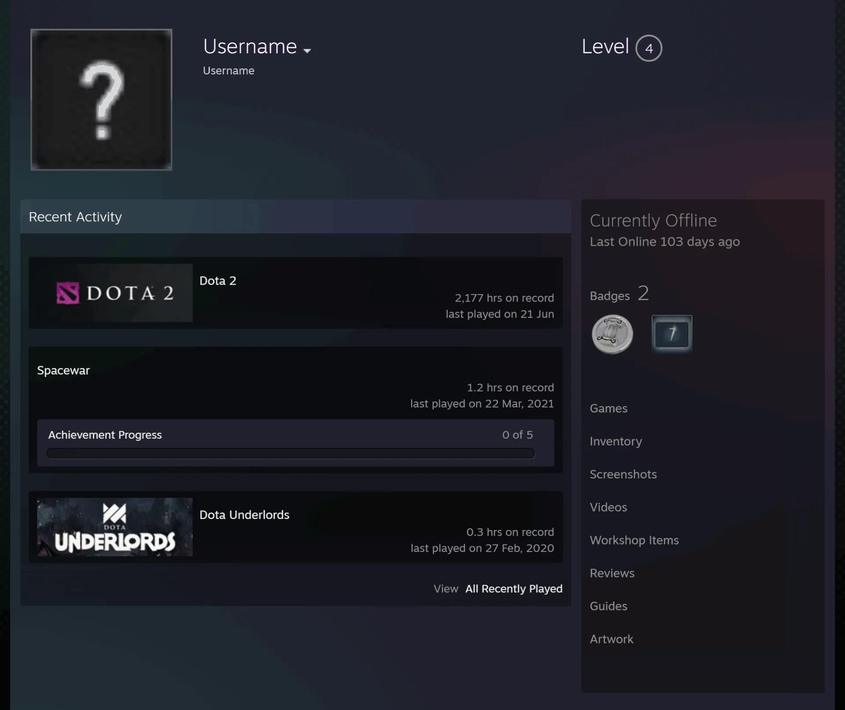Viewport: 845px width, 710px height.
Task: Open the Badges count link
Action: 619,294
